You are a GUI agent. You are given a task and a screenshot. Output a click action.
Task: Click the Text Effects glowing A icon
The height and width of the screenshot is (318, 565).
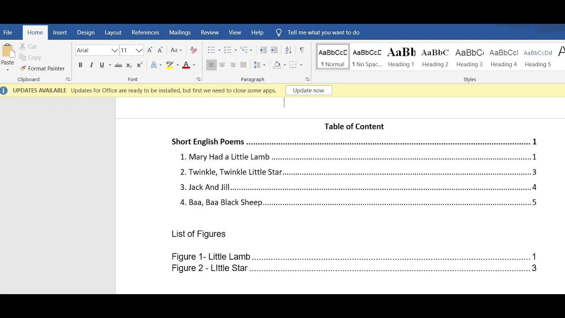tap(153, 65)
